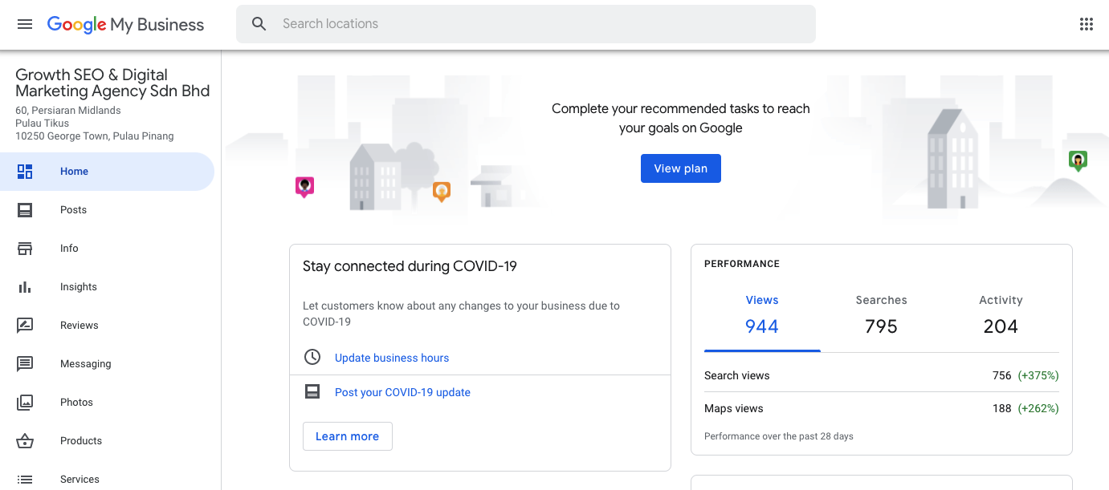This screenshot has height=490, width=1109.
Task: Click the Photos sidebar icon
Action: [x=25, y=403]
